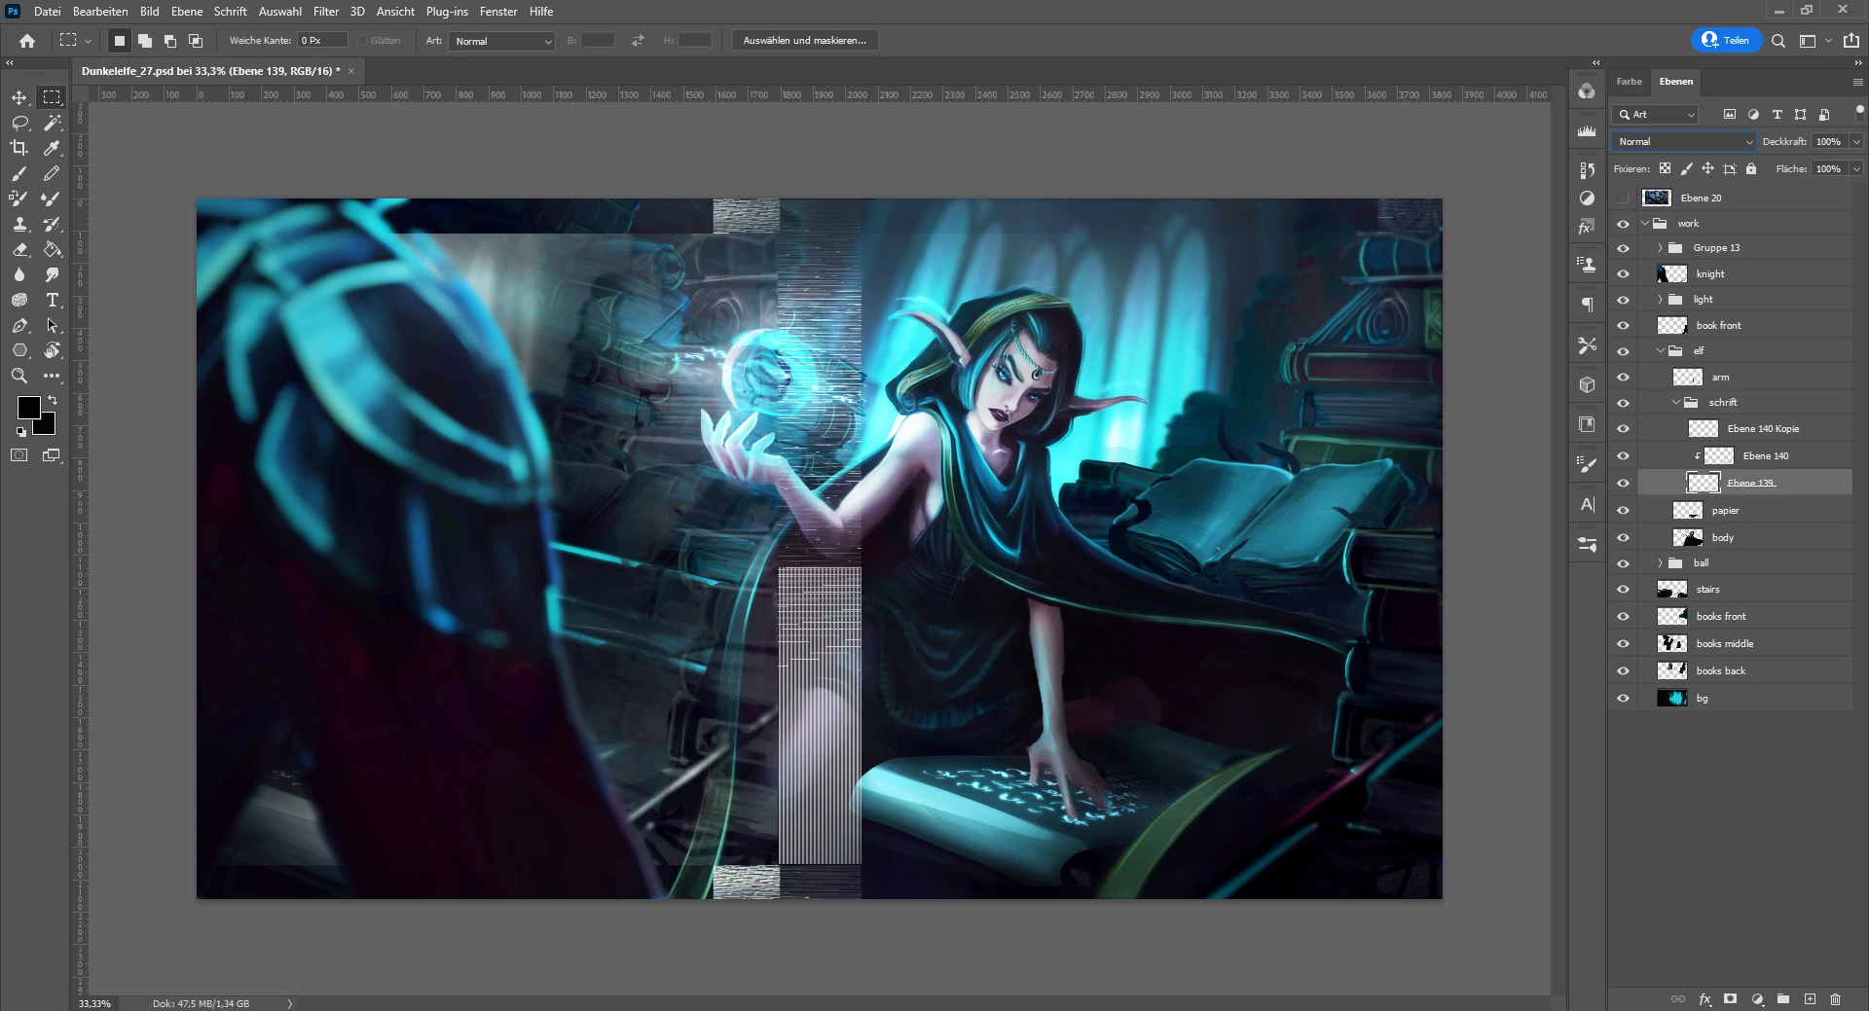Open the Ebene menu
The width and height of the screenshot is (1869, 1011).
pyautogui.click(x=187, y=12)
